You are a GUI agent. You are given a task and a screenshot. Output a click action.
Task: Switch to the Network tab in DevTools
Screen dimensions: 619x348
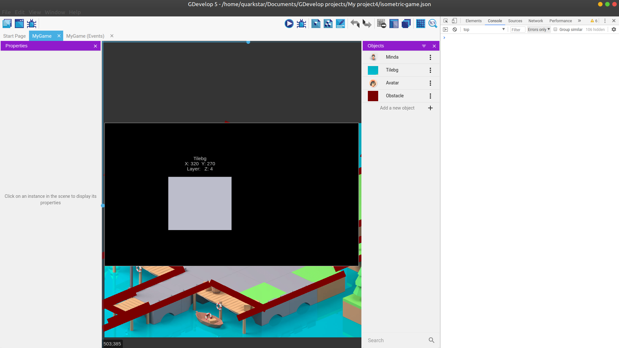(x=536, y=21)
